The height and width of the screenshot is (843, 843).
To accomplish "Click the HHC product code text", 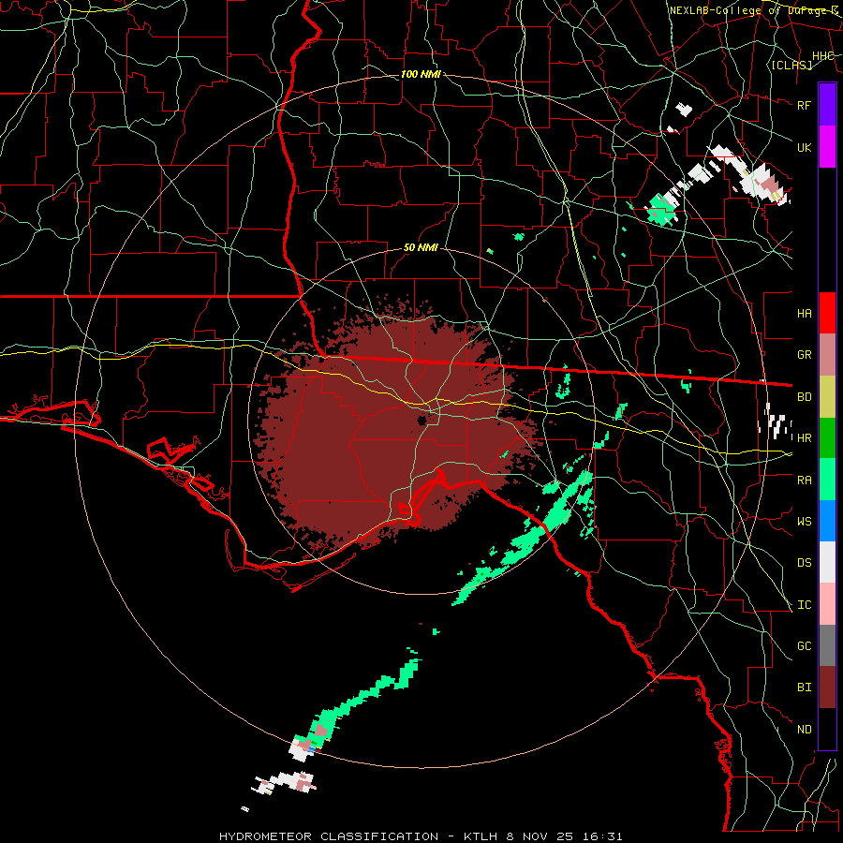I will click(x=823, y=56).
